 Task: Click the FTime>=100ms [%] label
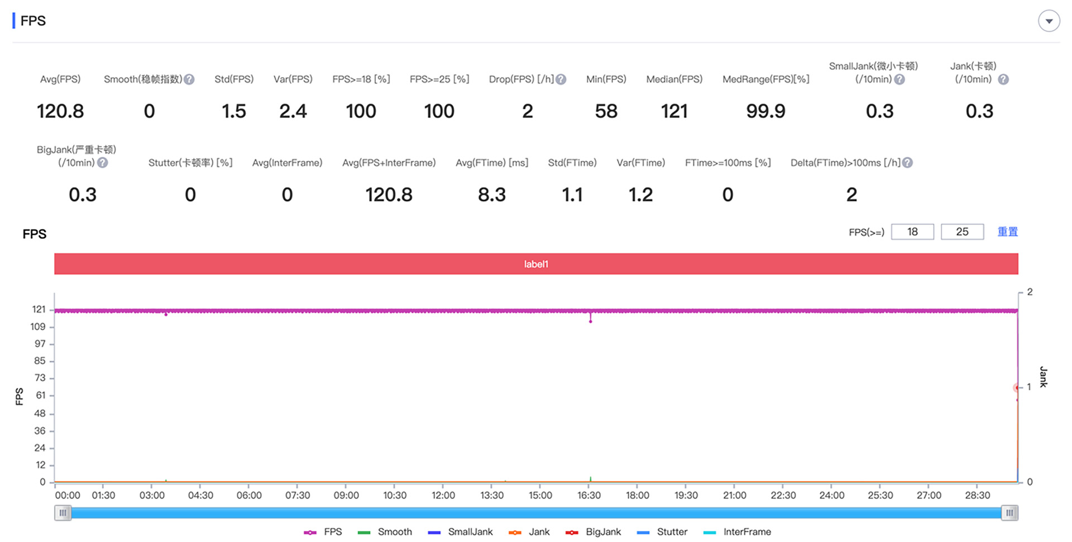point(728,163)
